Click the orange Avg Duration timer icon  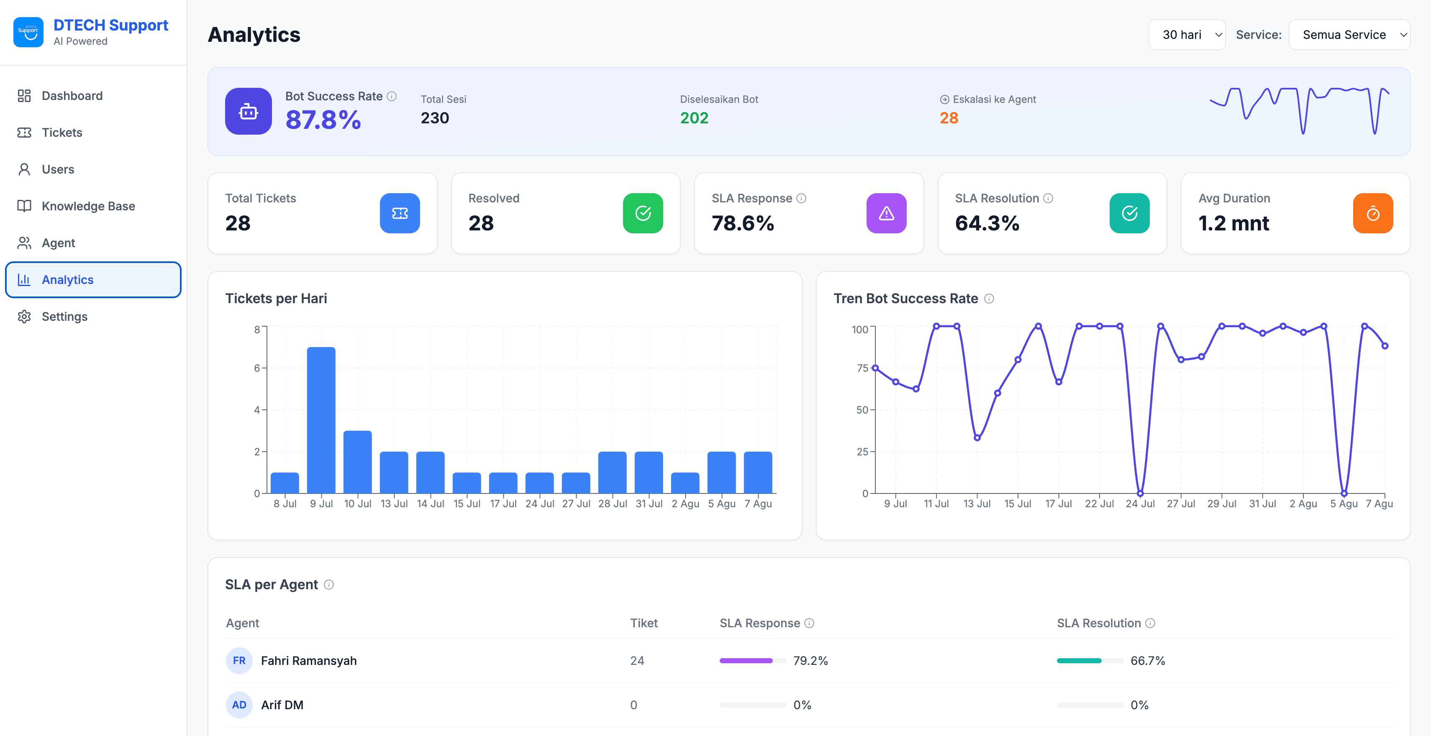[1373, 213]
